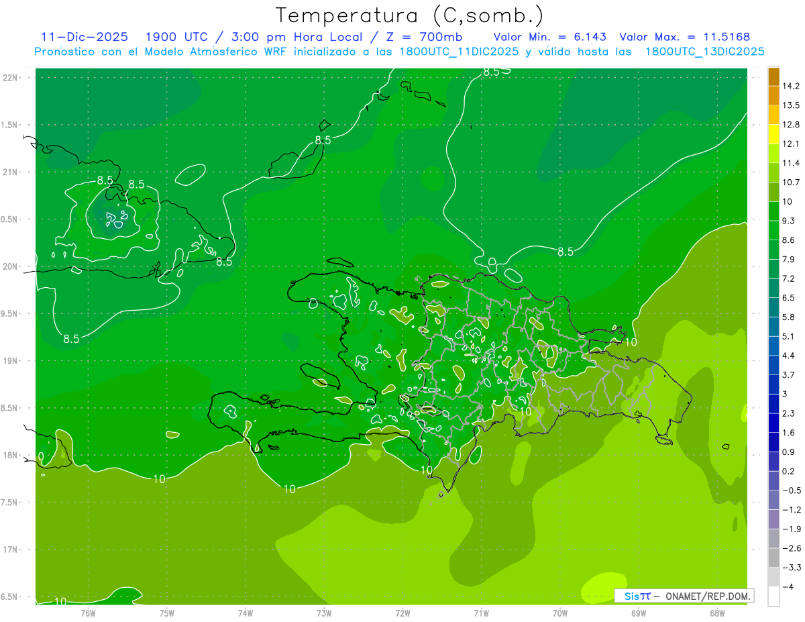This screenshot has width=805, height=622.
Task: Click the 'Valor Max. = 11.5168' text
Action: pos(684,37)
